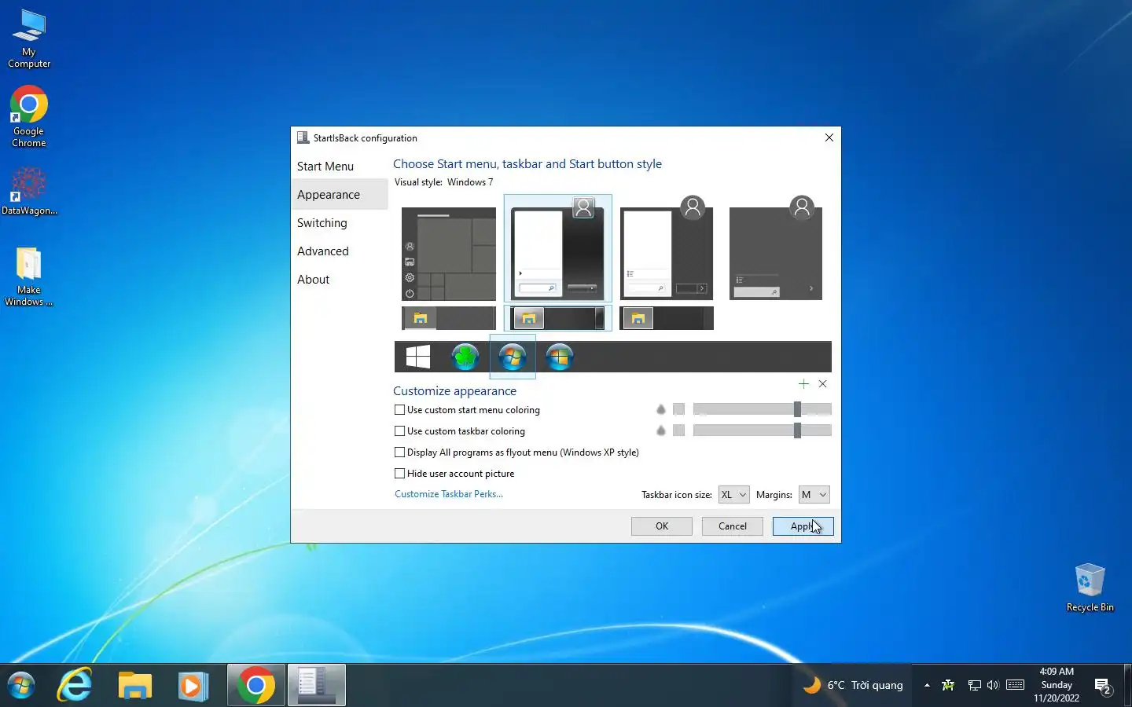This screenshot has width=1132, height=707.
Task: Open the DataWagon desktop shortcut
Action: click(29, 191)
